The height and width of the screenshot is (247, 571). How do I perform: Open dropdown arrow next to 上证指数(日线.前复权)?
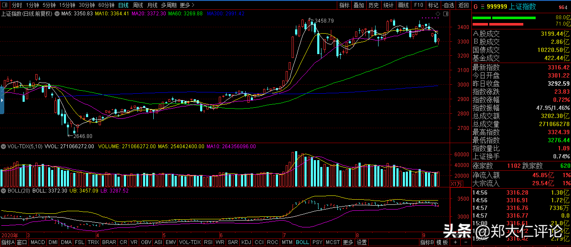[56, 14]
